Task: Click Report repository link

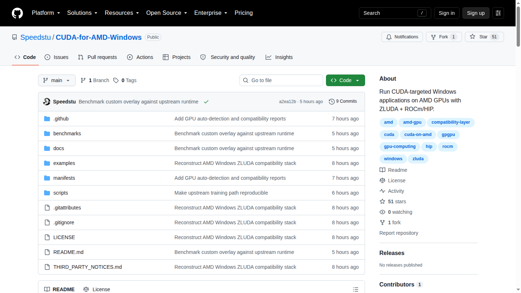Action: [x=399, y=233]
